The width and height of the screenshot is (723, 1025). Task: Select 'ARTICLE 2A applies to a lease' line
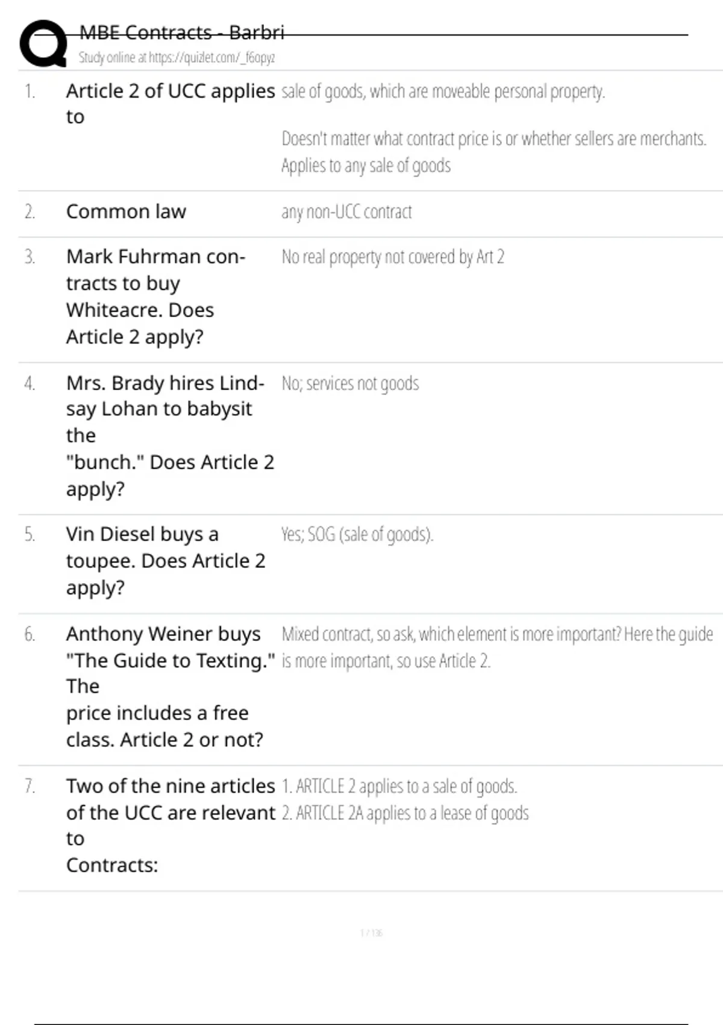405,813
